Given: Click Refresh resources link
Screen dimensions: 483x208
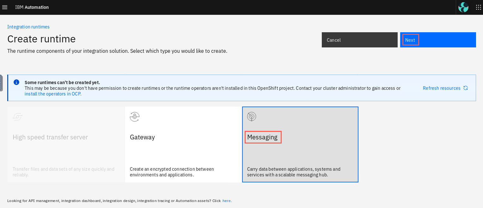Looking at the screenshot, I should (442, 88).
